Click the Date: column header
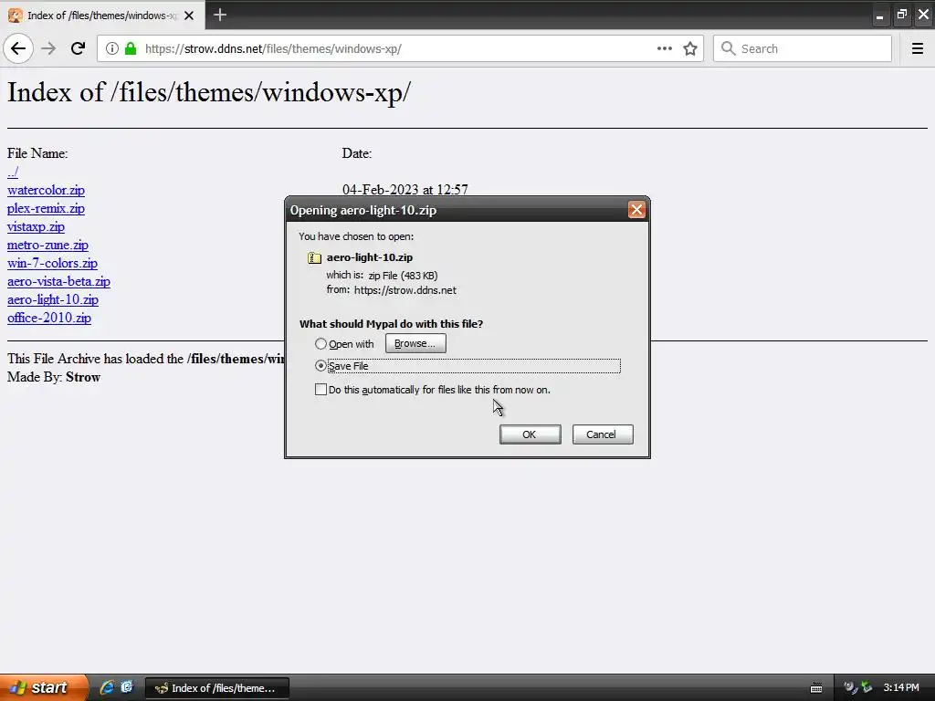This screenshot has width=935, height=701. click(357, 153)
